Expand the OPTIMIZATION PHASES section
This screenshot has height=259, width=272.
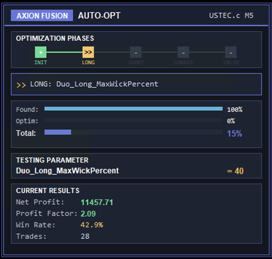(x=55, y=38)
